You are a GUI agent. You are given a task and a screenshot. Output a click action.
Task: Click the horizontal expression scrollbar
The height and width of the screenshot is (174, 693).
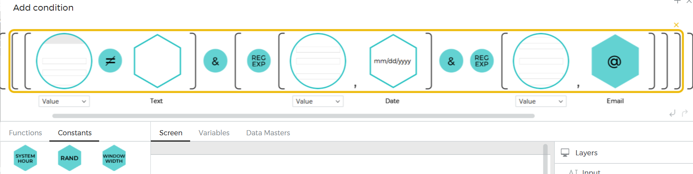pos(293,116)
